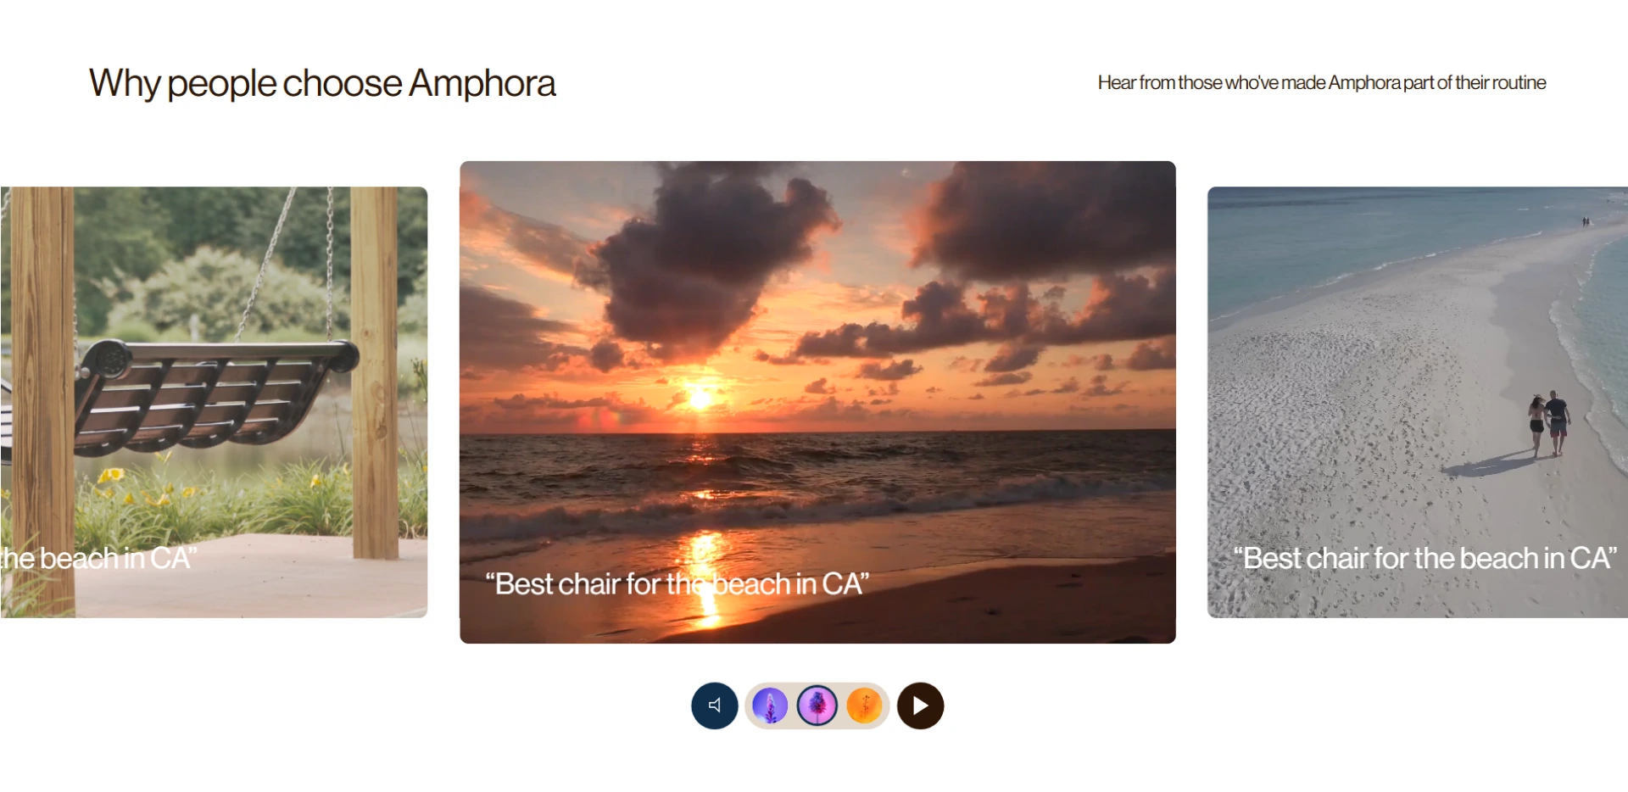
Task: Select the outlined pink tree thumbnail
Action: coord(817,706)
